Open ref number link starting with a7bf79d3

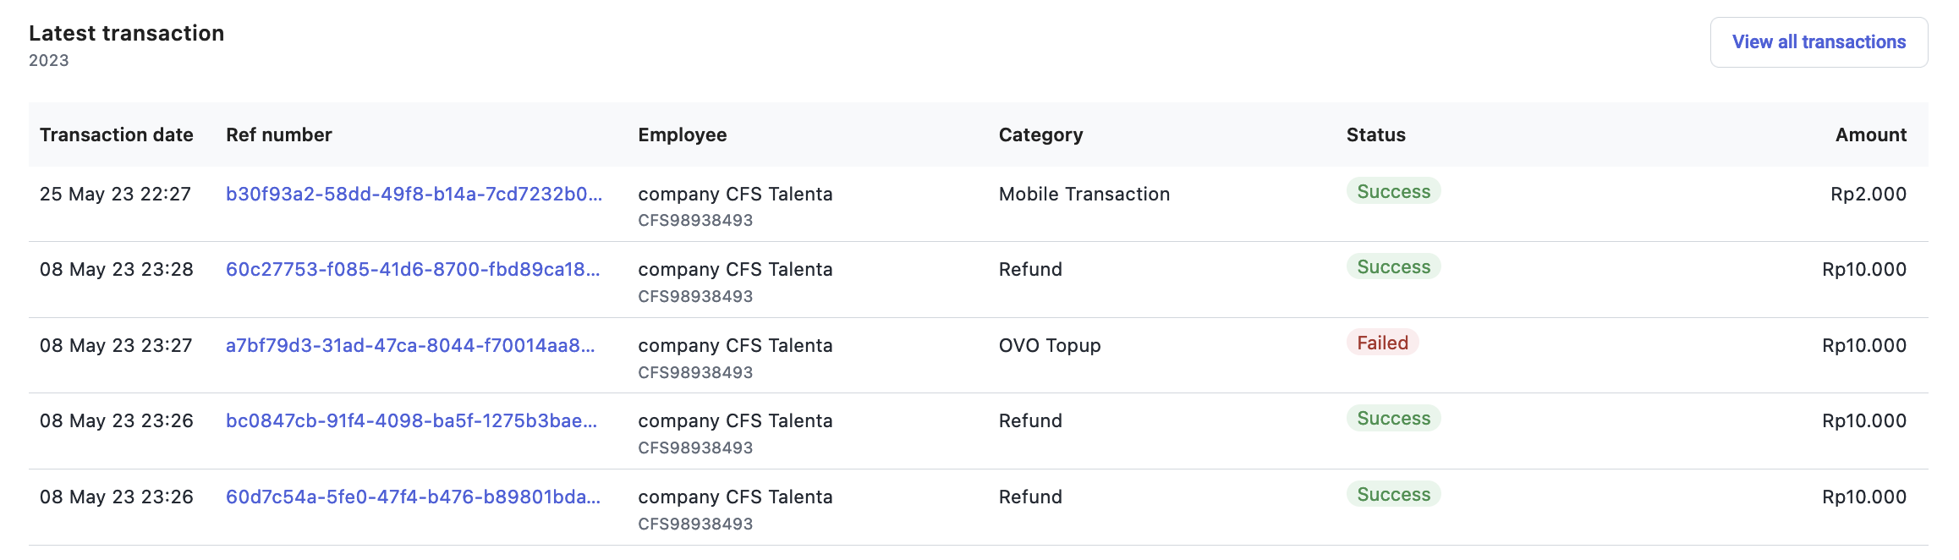(410, 345)
